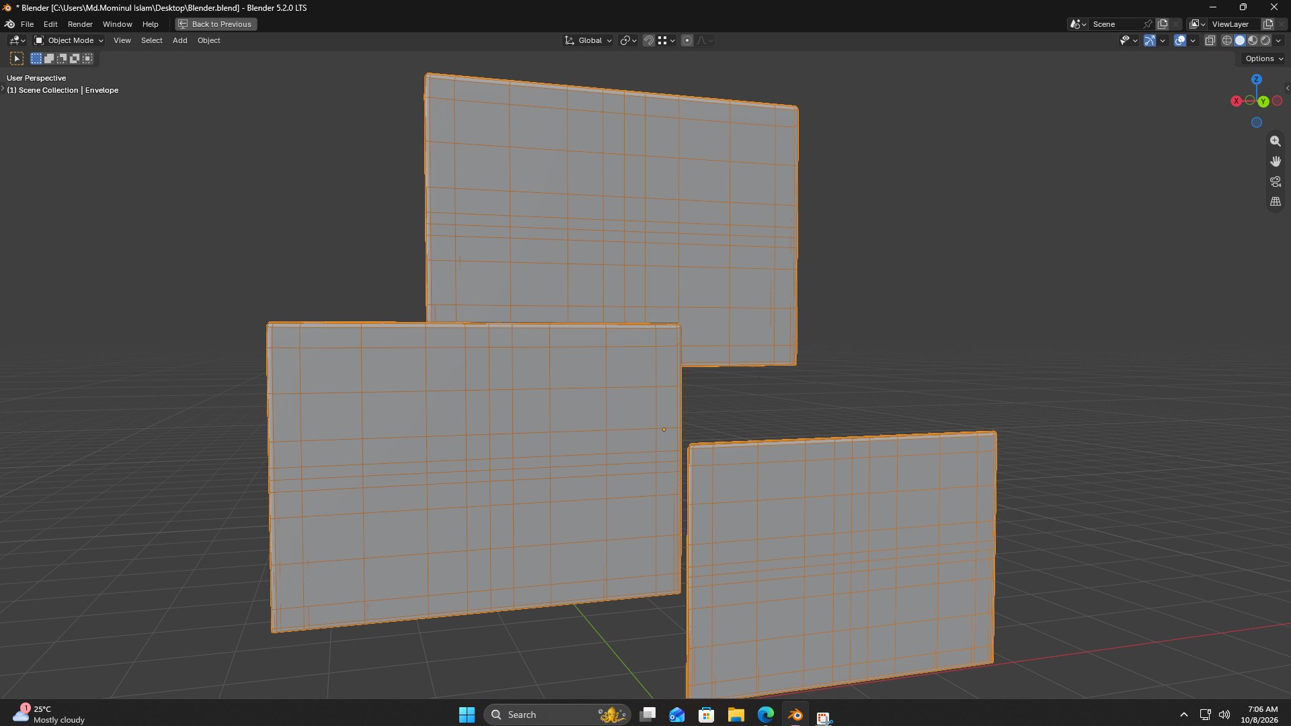Click the Z axis on navigation gizmo
The image size is (1291, 726).
pos(1256,79)
